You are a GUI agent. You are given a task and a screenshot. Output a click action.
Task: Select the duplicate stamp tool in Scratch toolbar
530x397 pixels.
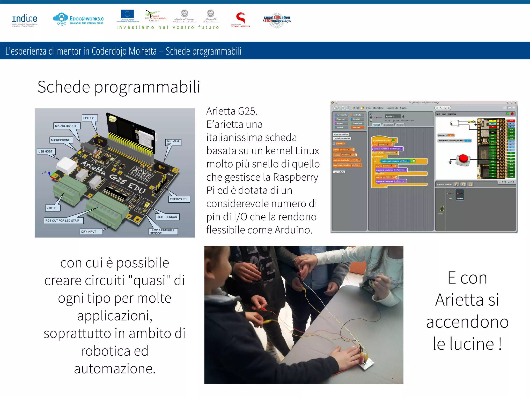click(437, 108)
